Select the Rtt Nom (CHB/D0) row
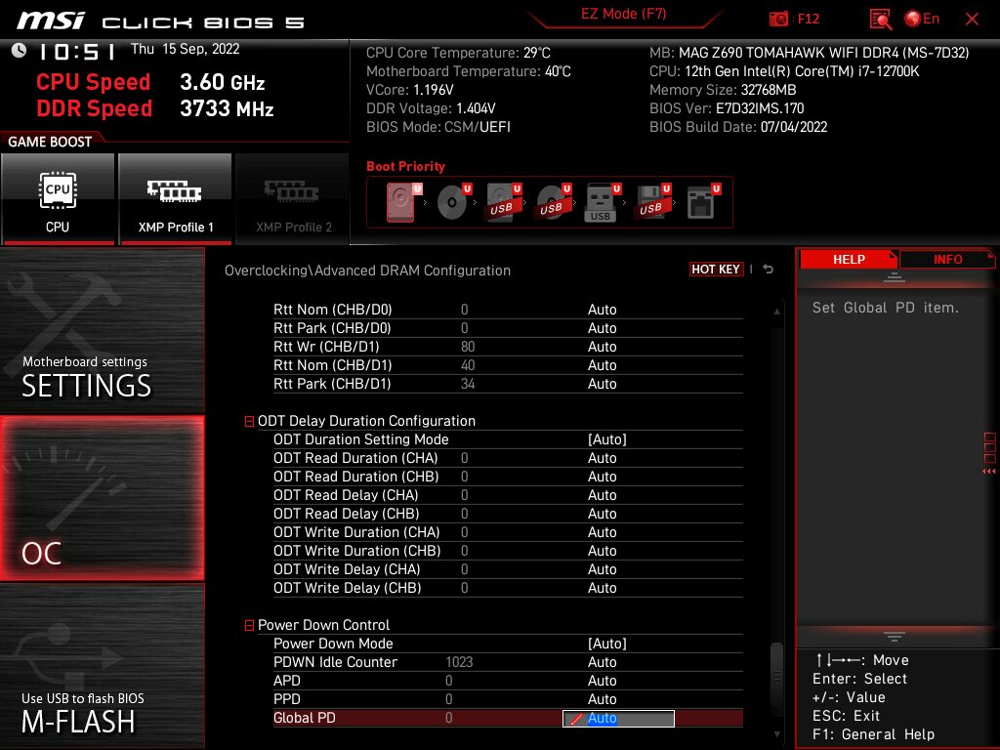 click(508, 310)
